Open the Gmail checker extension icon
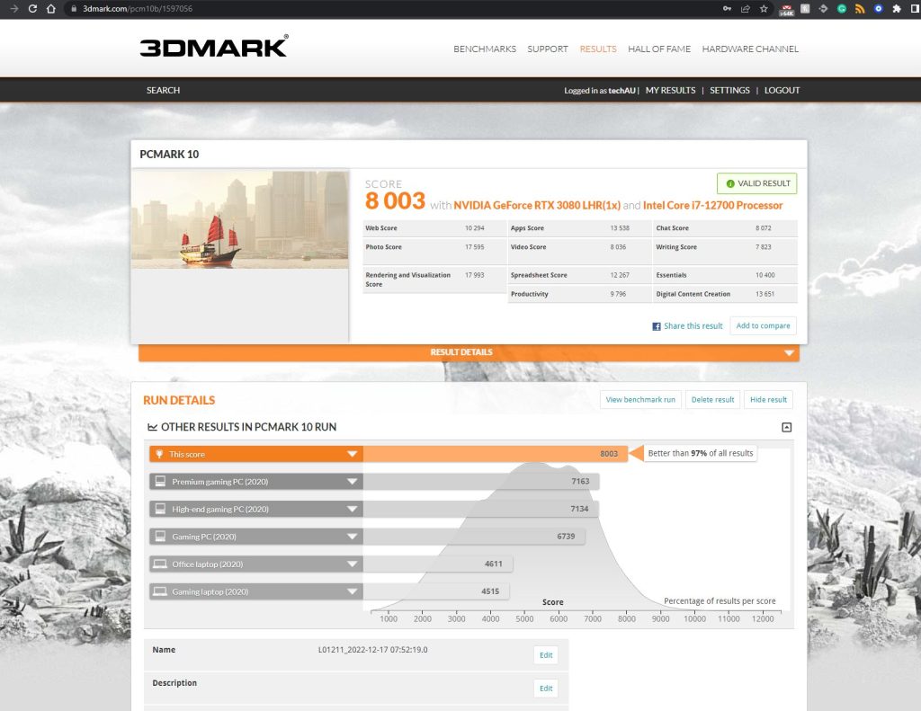Image resolution: width=921 pixels, height=711 pixels. tap(786, 9)
